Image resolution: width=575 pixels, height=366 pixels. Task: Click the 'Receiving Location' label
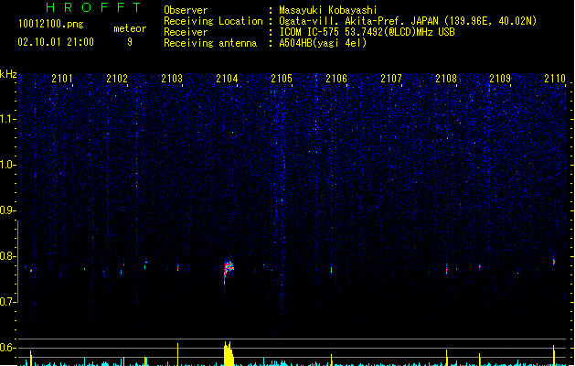pyautogui.click(x=213, y=21)
